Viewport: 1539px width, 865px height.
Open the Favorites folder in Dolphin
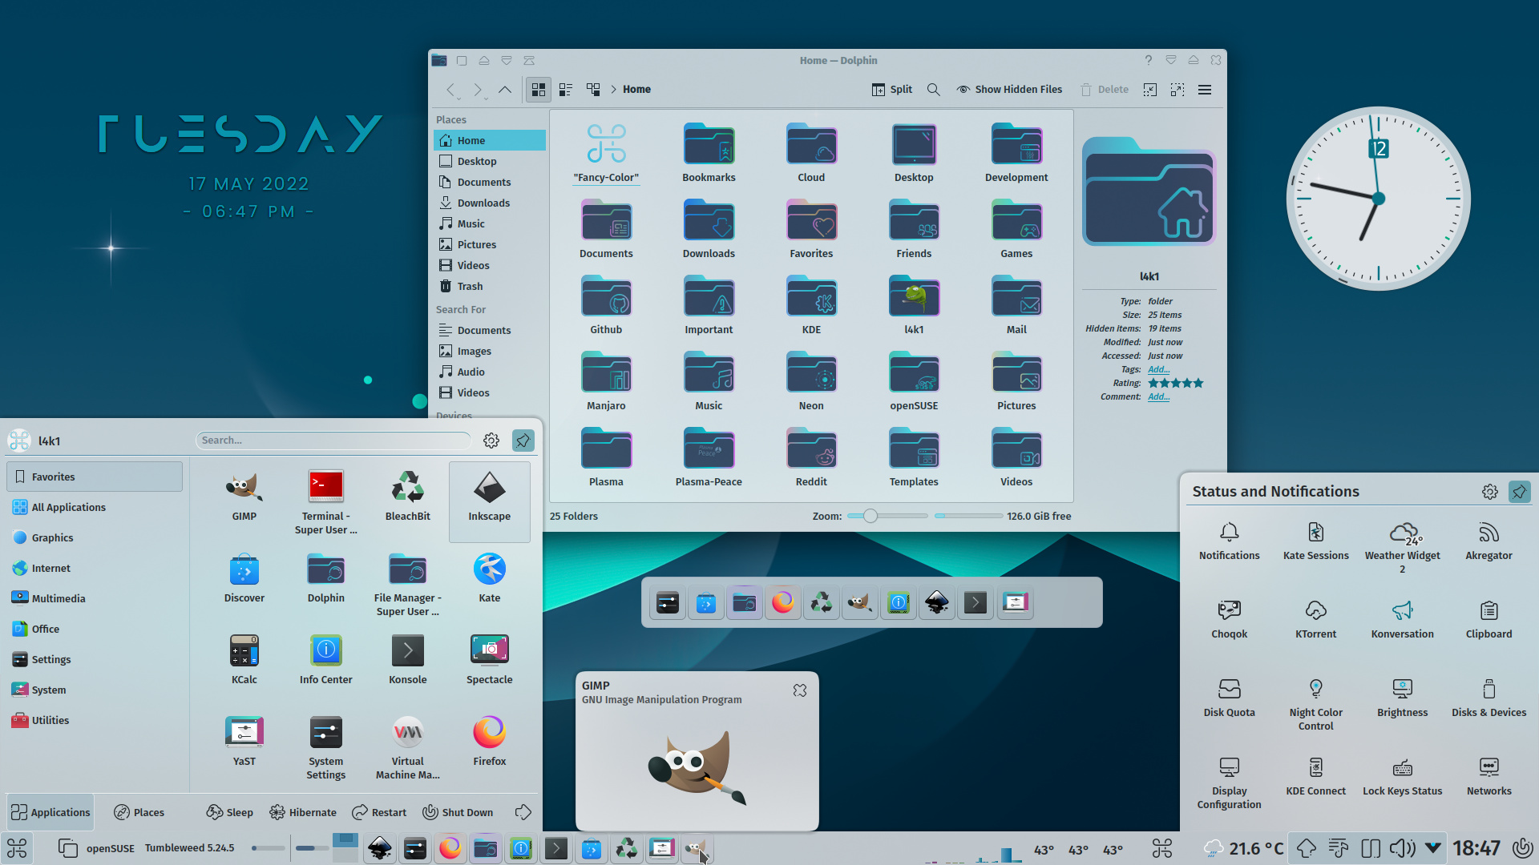pyautogui.click(x=811, y=229)
